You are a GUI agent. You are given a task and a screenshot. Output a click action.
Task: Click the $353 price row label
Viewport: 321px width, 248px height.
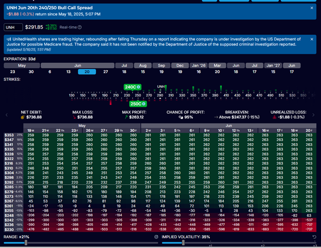pos(9,135)
